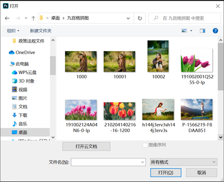Viewport: 224px width, 182px height.
Task: Toggle the preview pane icon
Action: click(203, 31)
